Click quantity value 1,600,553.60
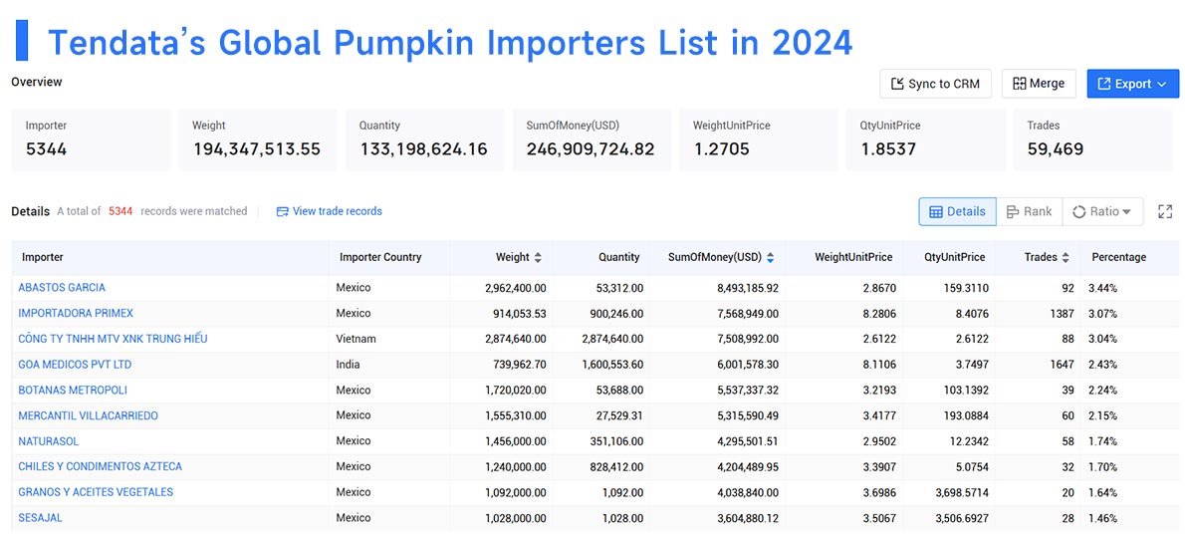This screenshot has height=536, width=1185. click(612, 365)
